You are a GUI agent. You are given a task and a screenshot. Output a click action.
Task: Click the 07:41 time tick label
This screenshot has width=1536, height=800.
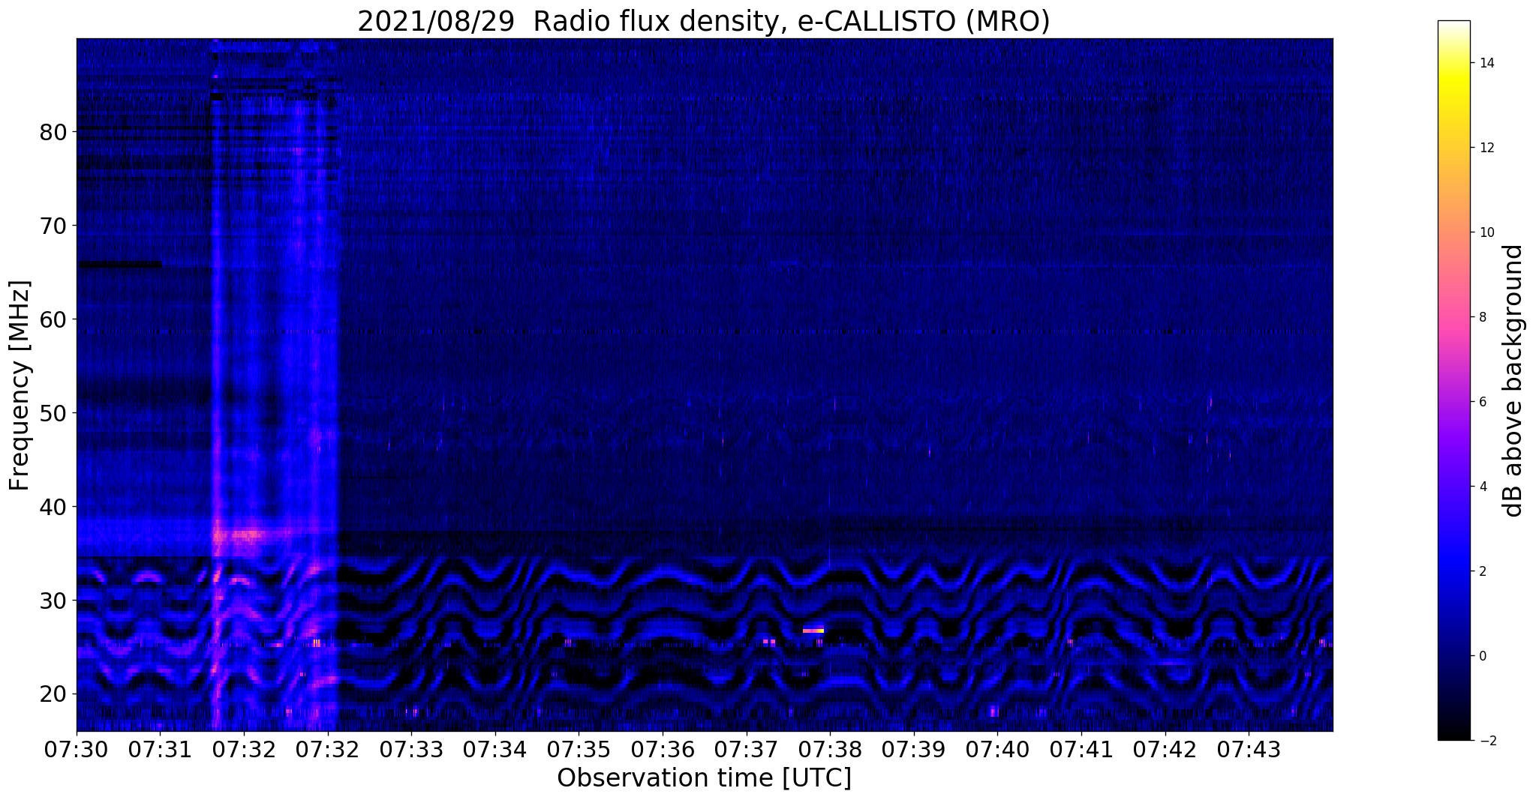tap(1081, 750)
